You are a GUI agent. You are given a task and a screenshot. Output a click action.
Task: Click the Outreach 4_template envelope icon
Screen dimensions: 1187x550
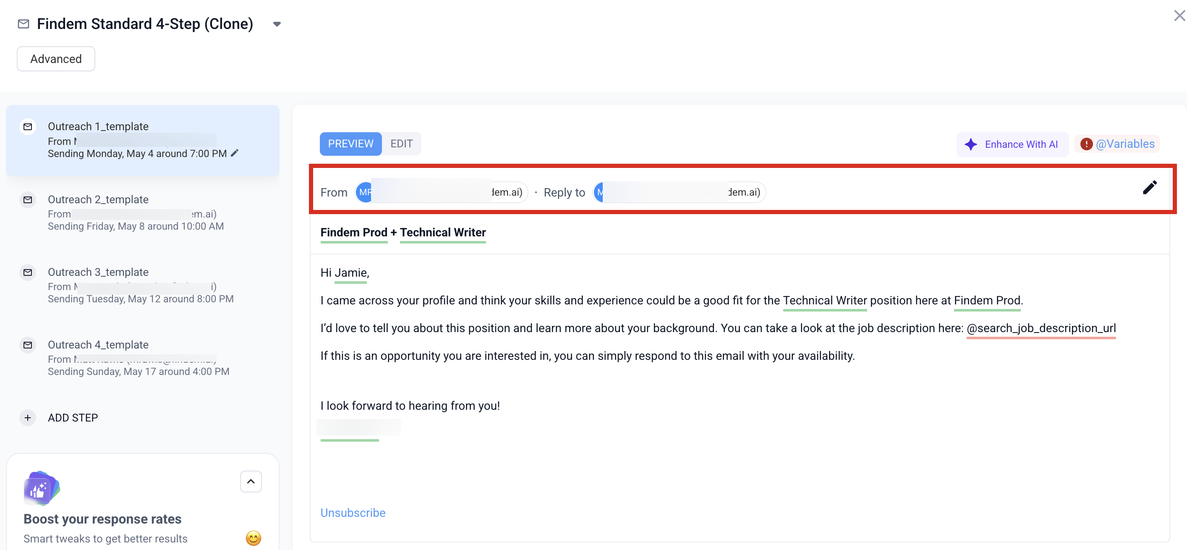[x=28, y=345]
